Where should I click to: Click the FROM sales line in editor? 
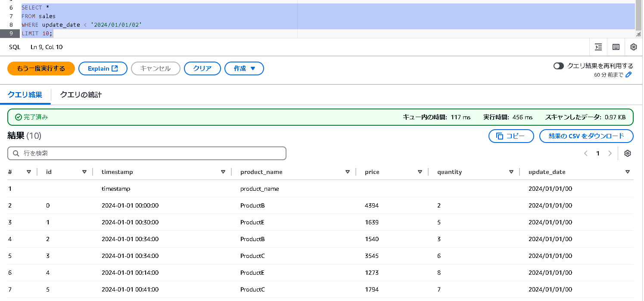(39, 16)
